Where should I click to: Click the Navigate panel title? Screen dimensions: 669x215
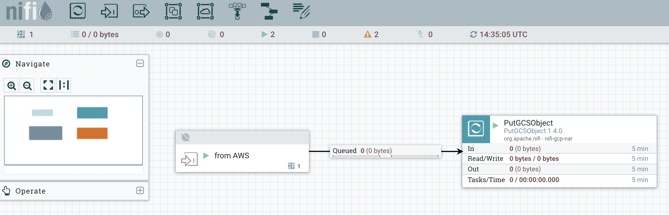pos(33,64)
